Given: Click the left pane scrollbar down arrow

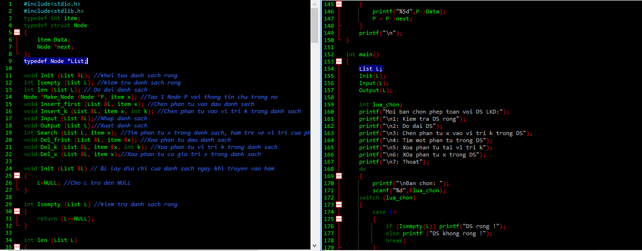Looking at the screenshot, I should point(314,247).
